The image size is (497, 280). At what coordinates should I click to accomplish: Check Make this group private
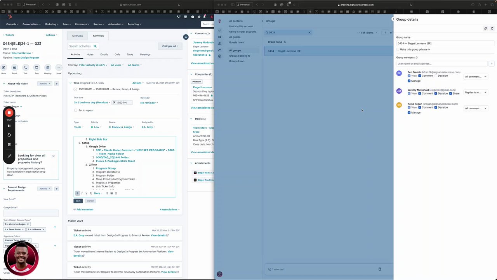click(398, 49)
